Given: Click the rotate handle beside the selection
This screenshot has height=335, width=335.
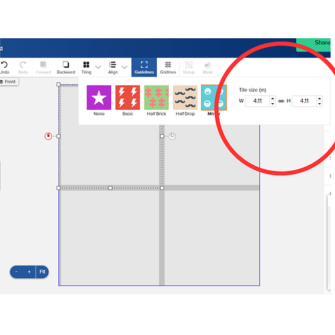Looking at the screenshot, I should click(172, 136).
